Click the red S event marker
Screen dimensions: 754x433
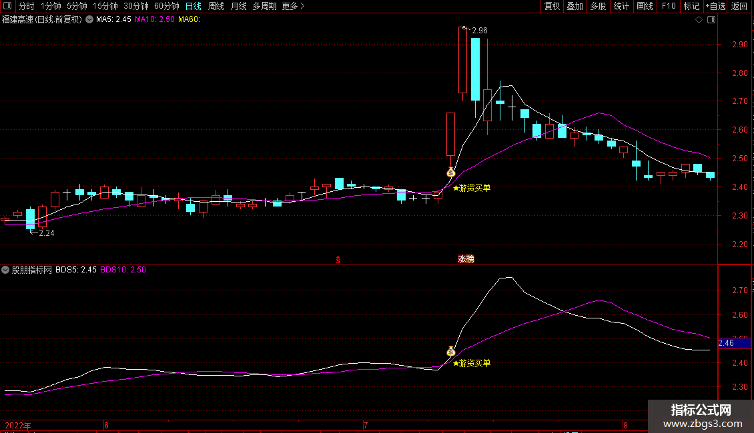pyautogui.click(x=338, y=260)
